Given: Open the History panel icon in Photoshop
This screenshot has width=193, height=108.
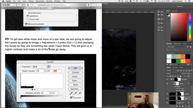Looking at the screenshot, I should click(159, 12).
